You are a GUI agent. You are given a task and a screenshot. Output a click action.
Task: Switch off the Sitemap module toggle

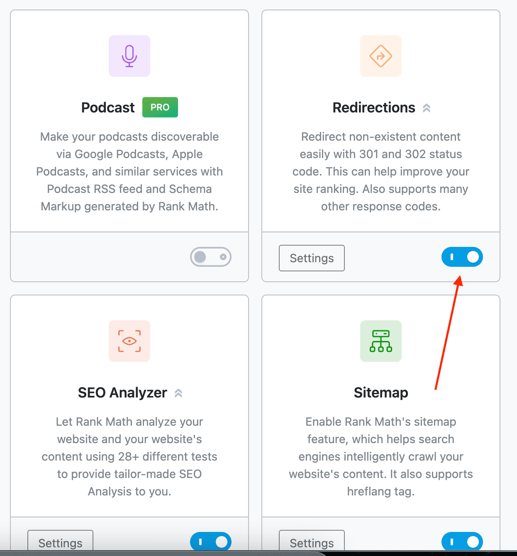[x=462, y=541]
